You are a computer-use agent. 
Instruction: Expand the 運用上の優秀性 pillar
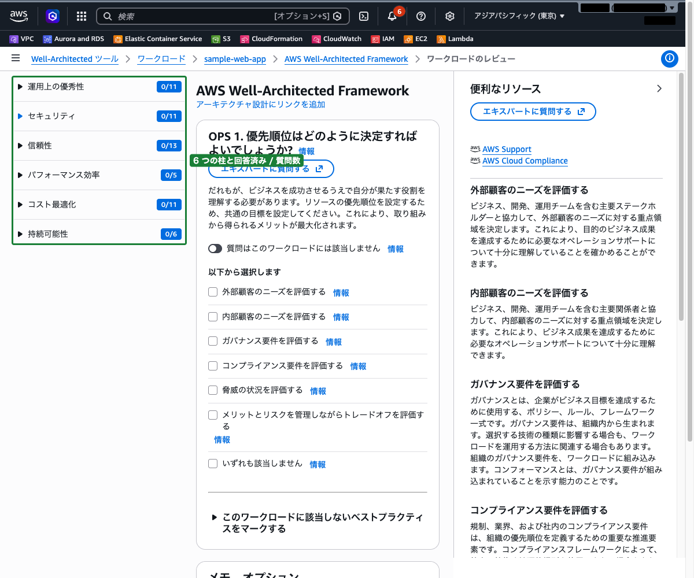tap(20, 87)
